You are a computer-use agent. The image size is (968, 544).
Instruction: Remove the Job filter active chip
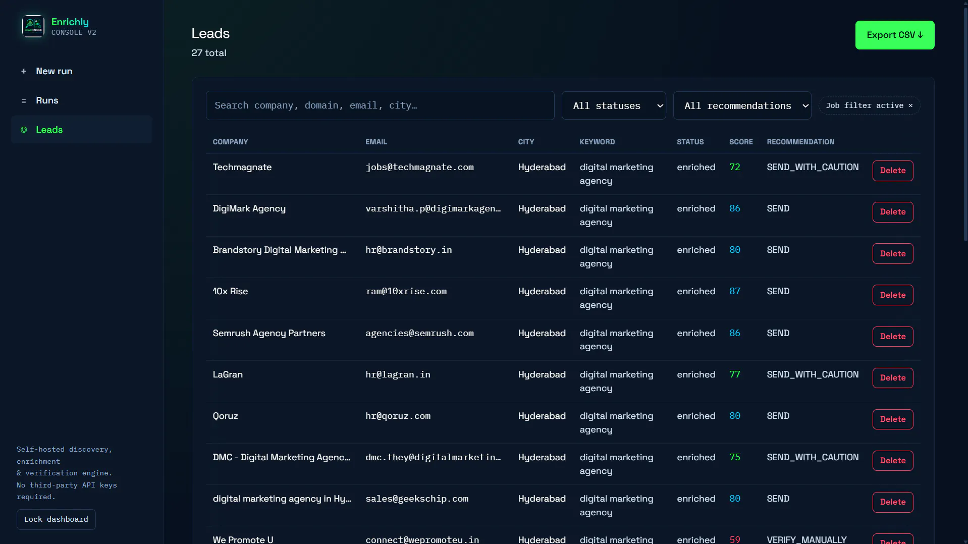[x=910, y=105]
